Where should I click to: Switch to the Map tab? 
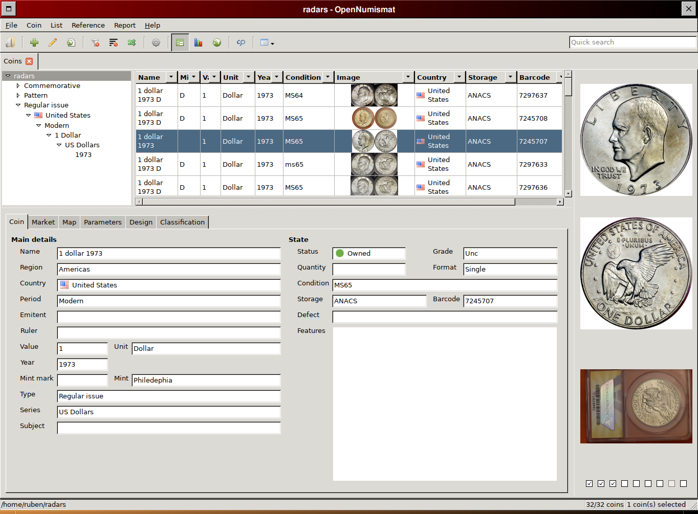coord(69,222)
